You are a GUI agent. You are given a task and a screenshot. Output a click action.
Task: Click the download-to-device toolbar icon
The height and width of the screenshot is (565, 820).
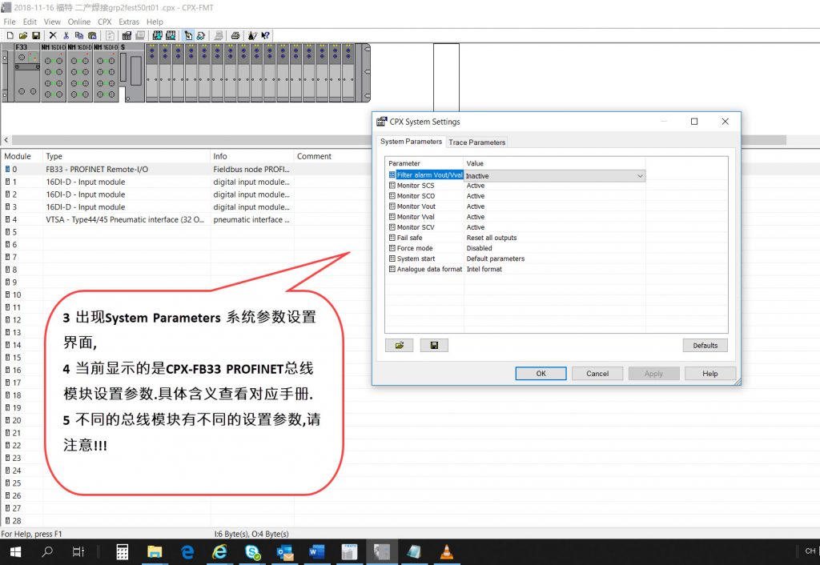(x=157, y=35)
